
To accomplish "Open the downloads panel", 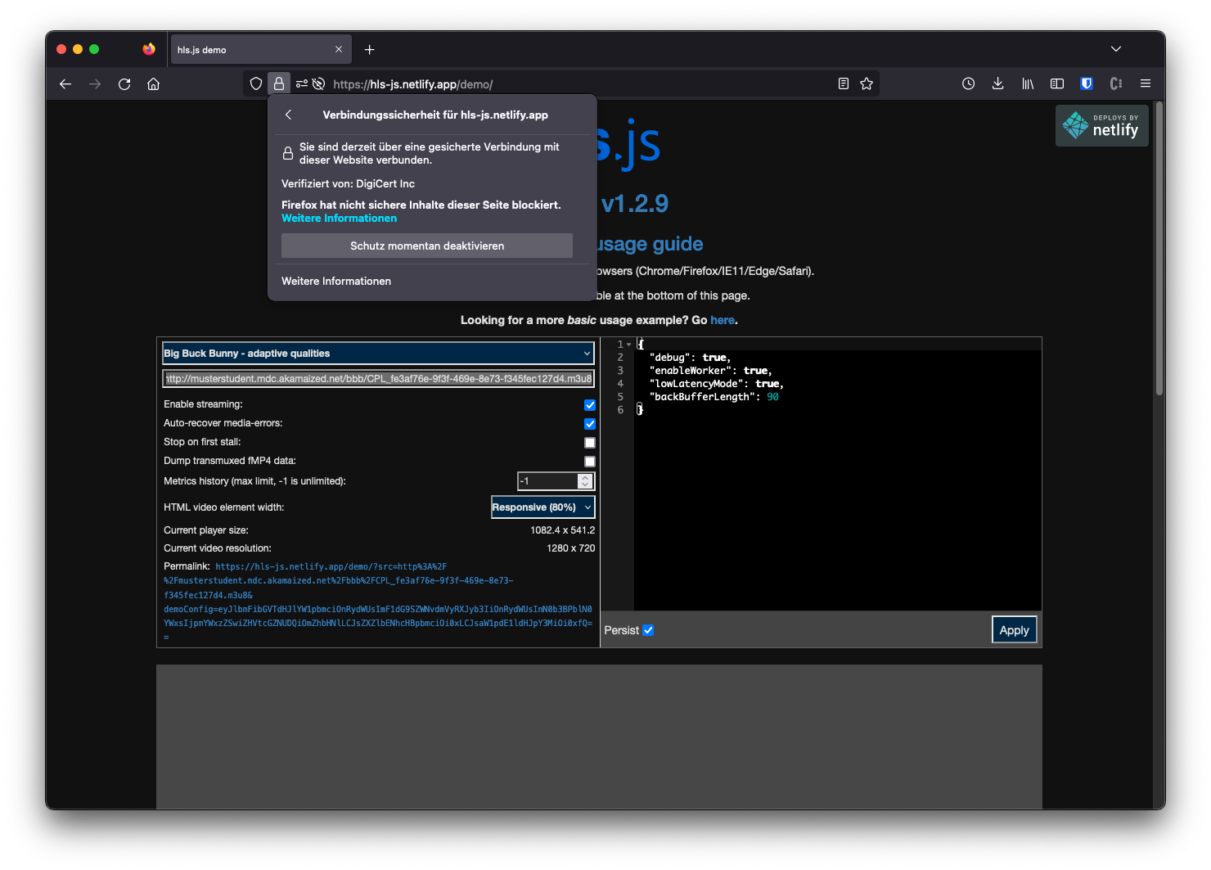I will 997,83.
